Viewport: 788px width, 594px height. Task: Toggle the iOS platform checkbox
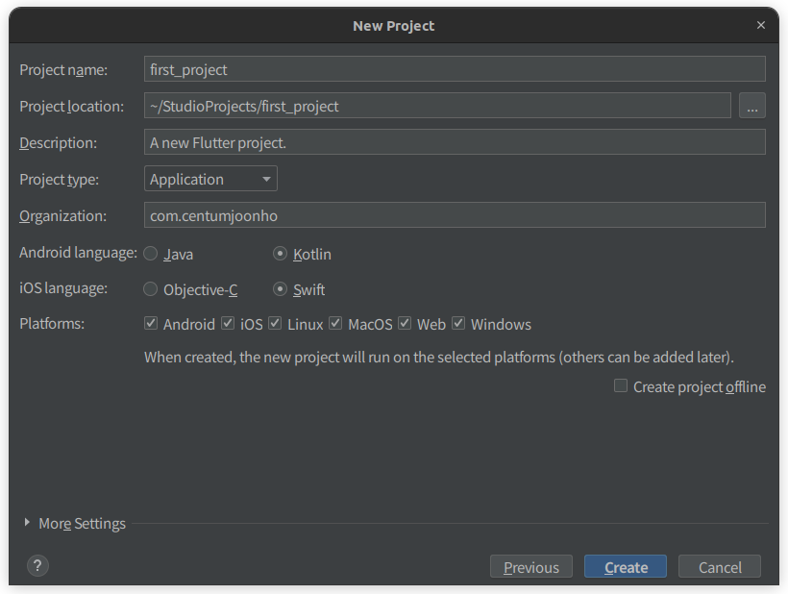[228, 323]
